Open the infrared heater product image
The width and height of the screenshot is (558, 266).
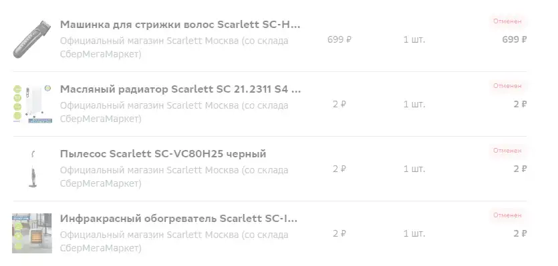pos(32,233)
